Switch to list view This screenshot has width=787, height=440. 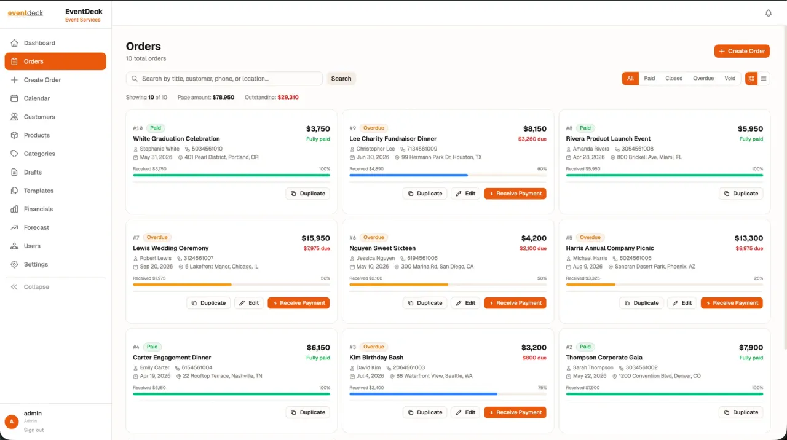click(764, 79)
